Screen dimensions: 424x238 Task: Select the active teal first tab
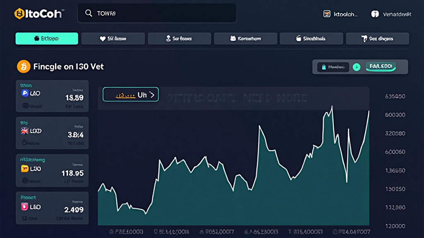[47, 38]
